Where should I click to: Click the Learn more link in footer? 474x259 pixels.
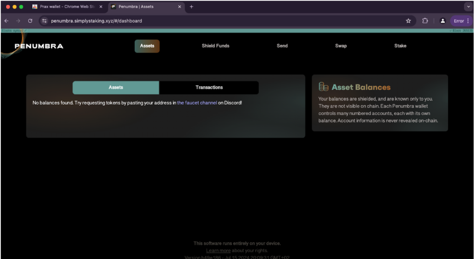[x=218, y=251]
